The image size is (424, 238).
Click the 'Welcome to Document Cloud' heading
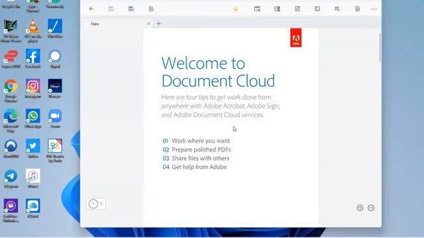pos(218,72)
